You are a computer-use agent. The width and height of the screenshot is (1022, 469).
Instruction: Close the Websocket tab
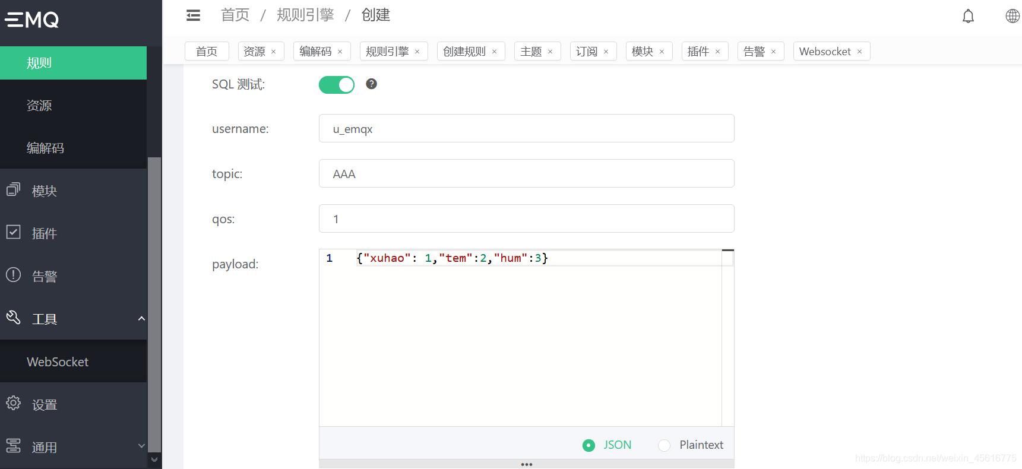tap(860, 52)
